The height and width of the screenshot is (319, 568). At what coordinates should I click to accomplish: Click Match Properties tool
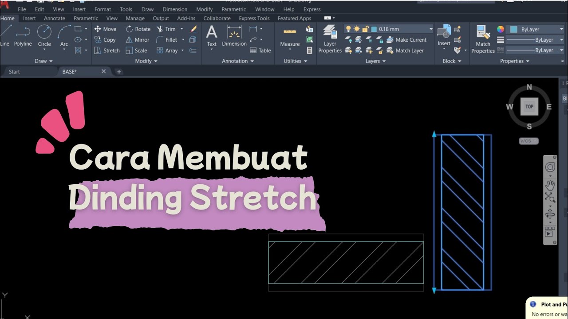(x=483, y=39)
